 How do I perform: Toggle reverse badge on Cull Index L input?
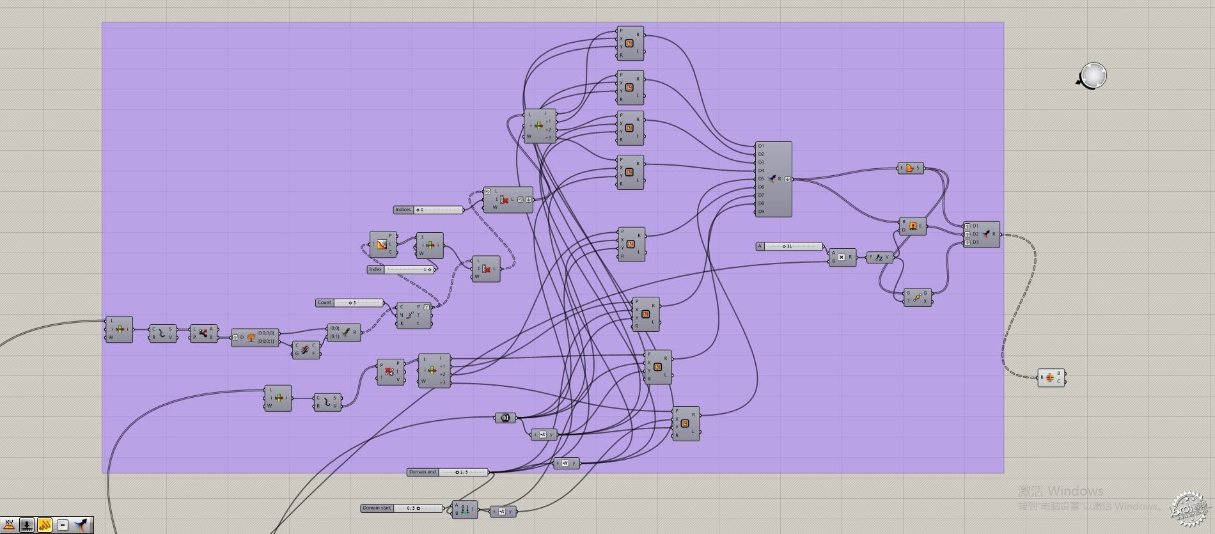click(488, 191)
